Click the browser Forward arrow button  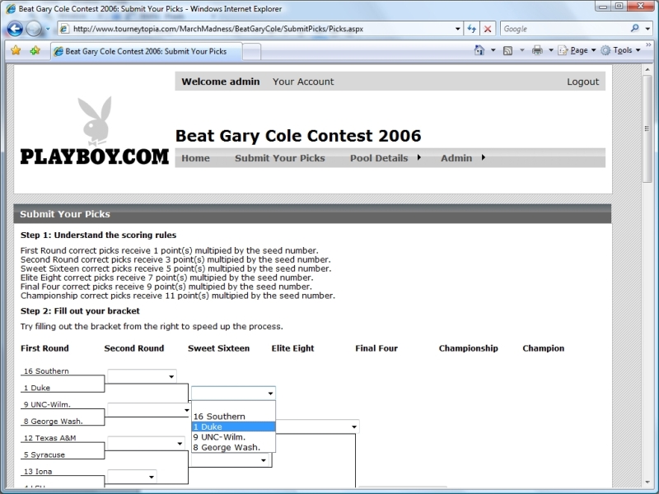point(34,29)
